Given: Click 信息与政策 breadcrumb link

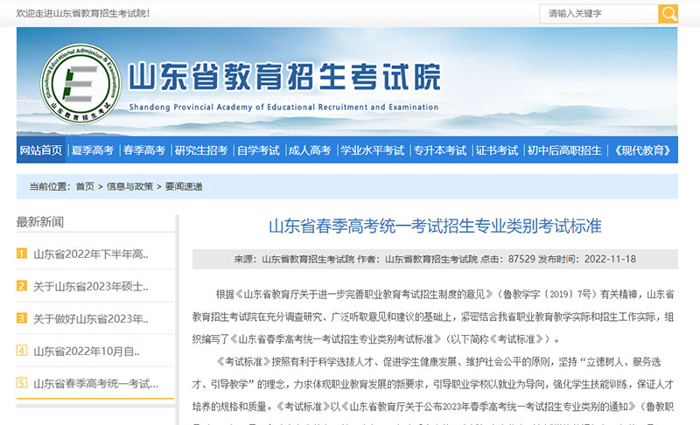Looking at the screenshot, I should point(130,186).
